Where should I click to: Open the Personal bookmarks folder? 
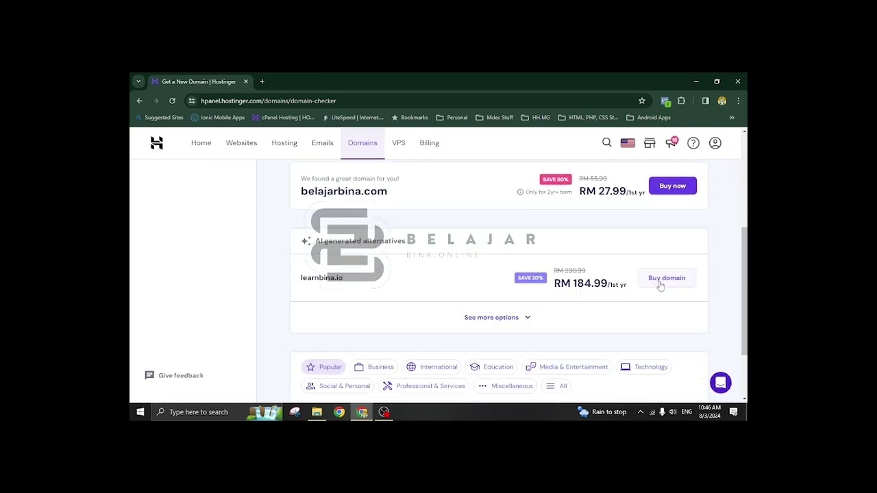[x=452, y=118]
